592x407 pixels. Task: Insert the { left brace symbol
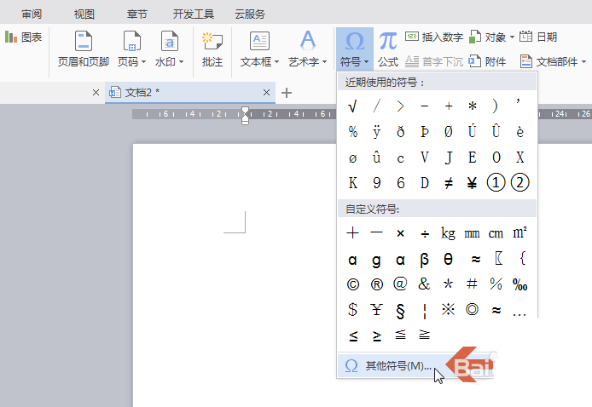tap(523, 259)
